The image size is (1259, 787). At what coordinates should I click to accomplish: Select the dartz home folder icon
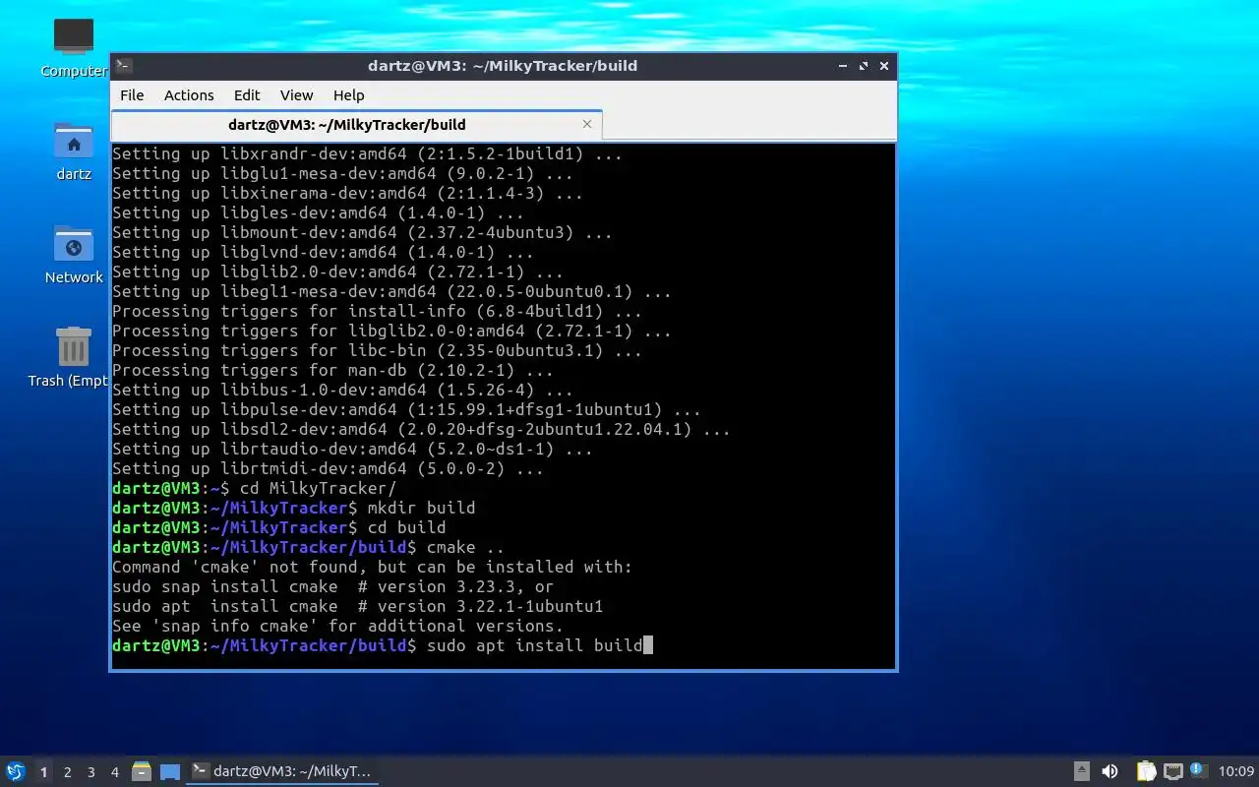74,151
